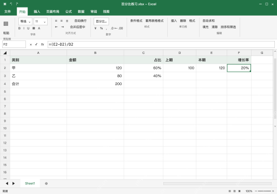Viewport: 277px width, 194px height.
Task: Switch to the 开始 home tab
Action: point(22,11)
